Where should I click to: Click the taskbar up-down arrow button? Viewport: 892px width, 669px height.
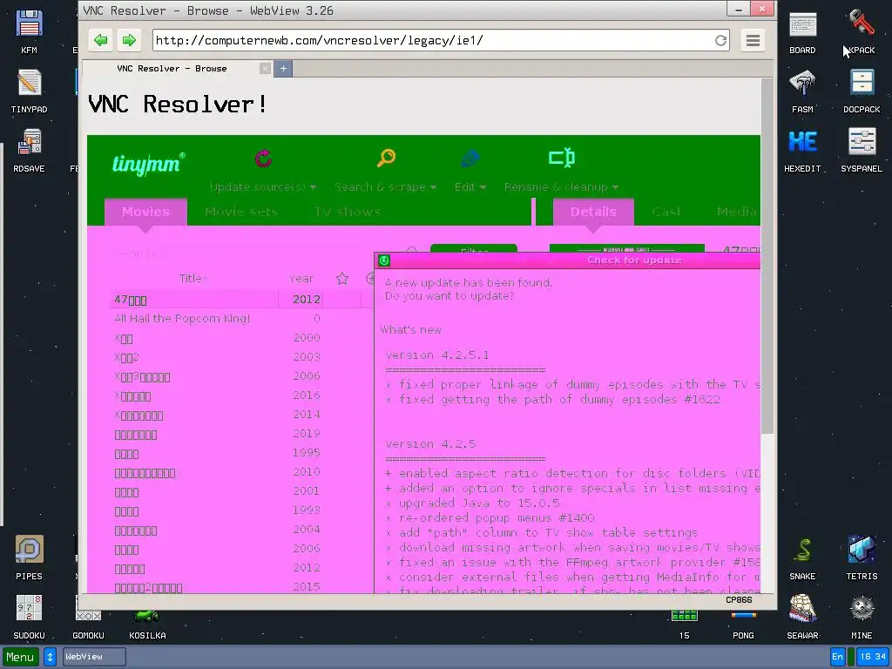[x=50, y=657]
